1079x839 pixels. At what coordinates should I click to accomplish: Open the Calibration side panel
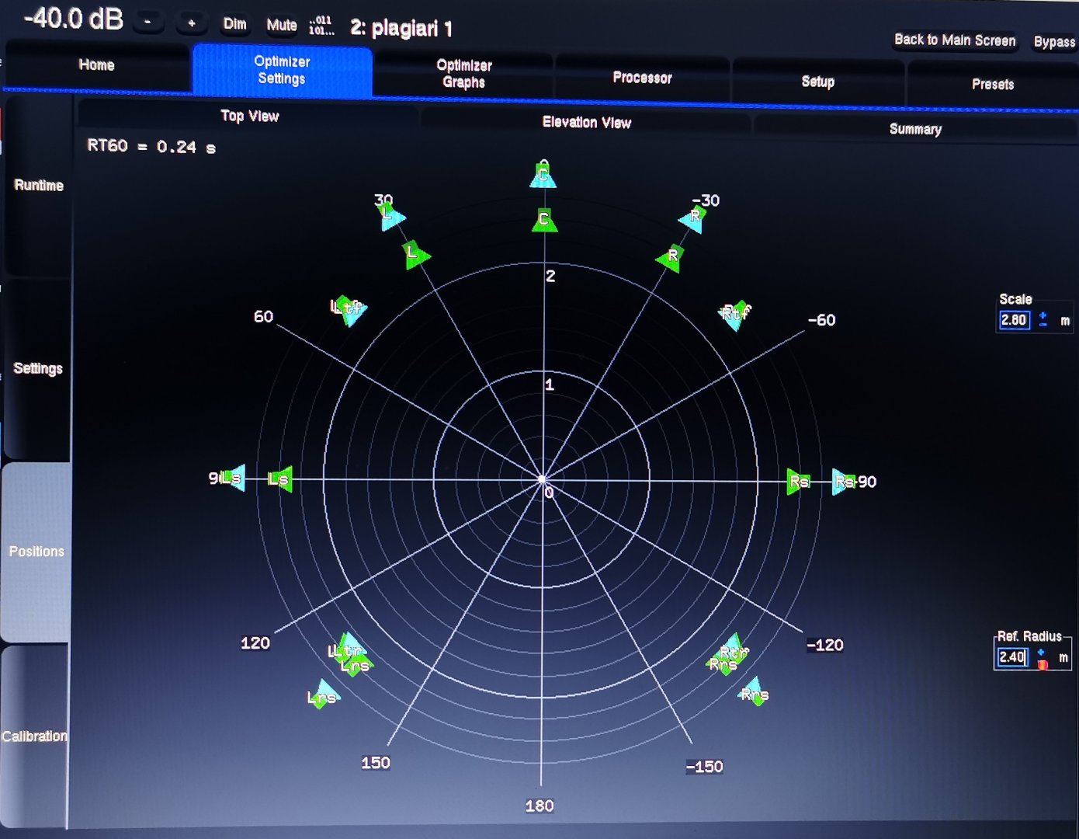(x=35, y=736)
